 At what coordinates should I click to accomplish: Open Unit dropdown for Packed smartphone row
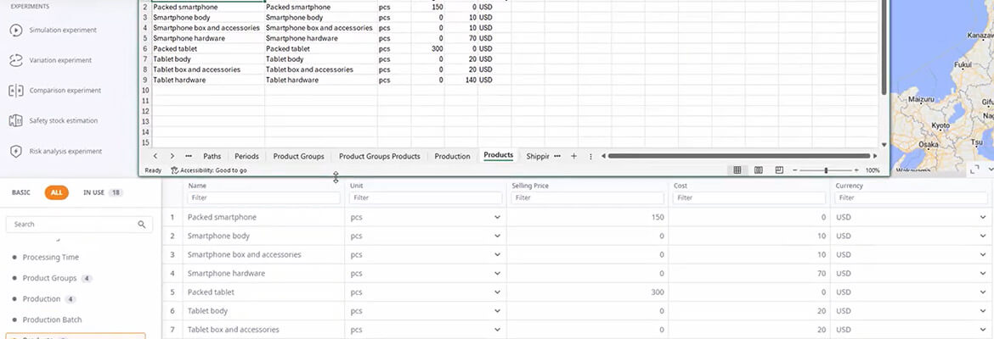click(497, 218)
